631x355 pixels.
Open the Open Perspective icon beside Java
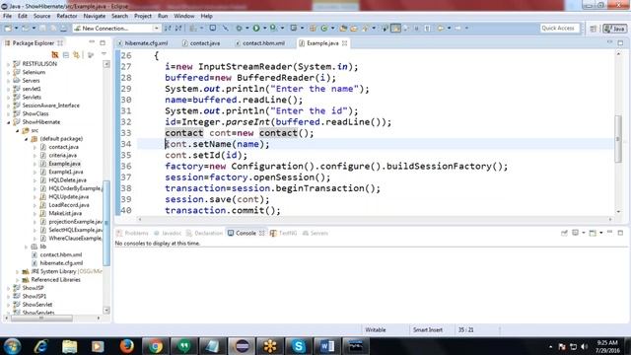click(x=594, y=29)
